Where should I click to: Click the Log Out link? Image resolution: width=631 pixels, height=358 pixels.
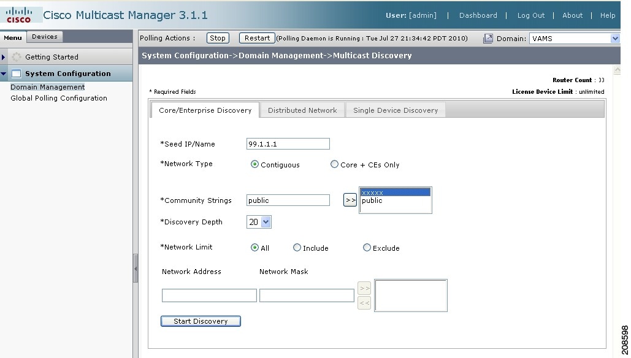[x=531, y=15]
